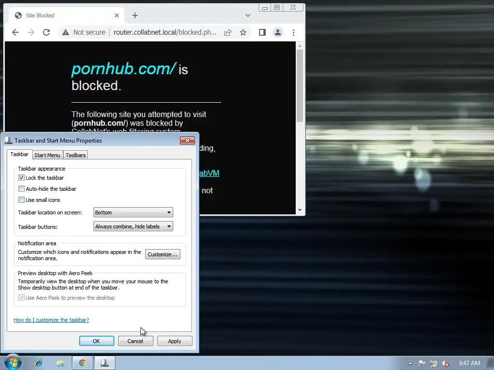Launch Internet Explorer from the taskbar
This screenshot has height=370, width=494.
(x=39, y=363)
